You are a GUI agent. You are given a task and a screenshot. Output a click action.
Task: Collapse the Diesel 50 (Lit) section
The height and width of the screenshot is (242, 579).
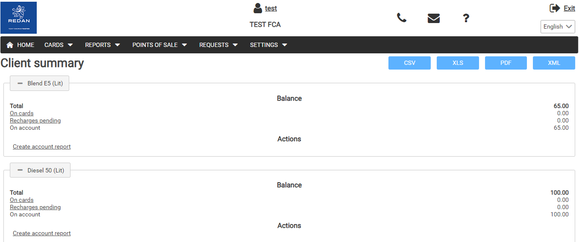(x=40, y=170)
